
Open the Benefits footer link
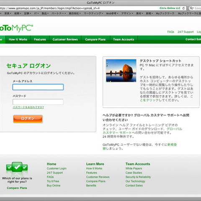click(91, 186)
